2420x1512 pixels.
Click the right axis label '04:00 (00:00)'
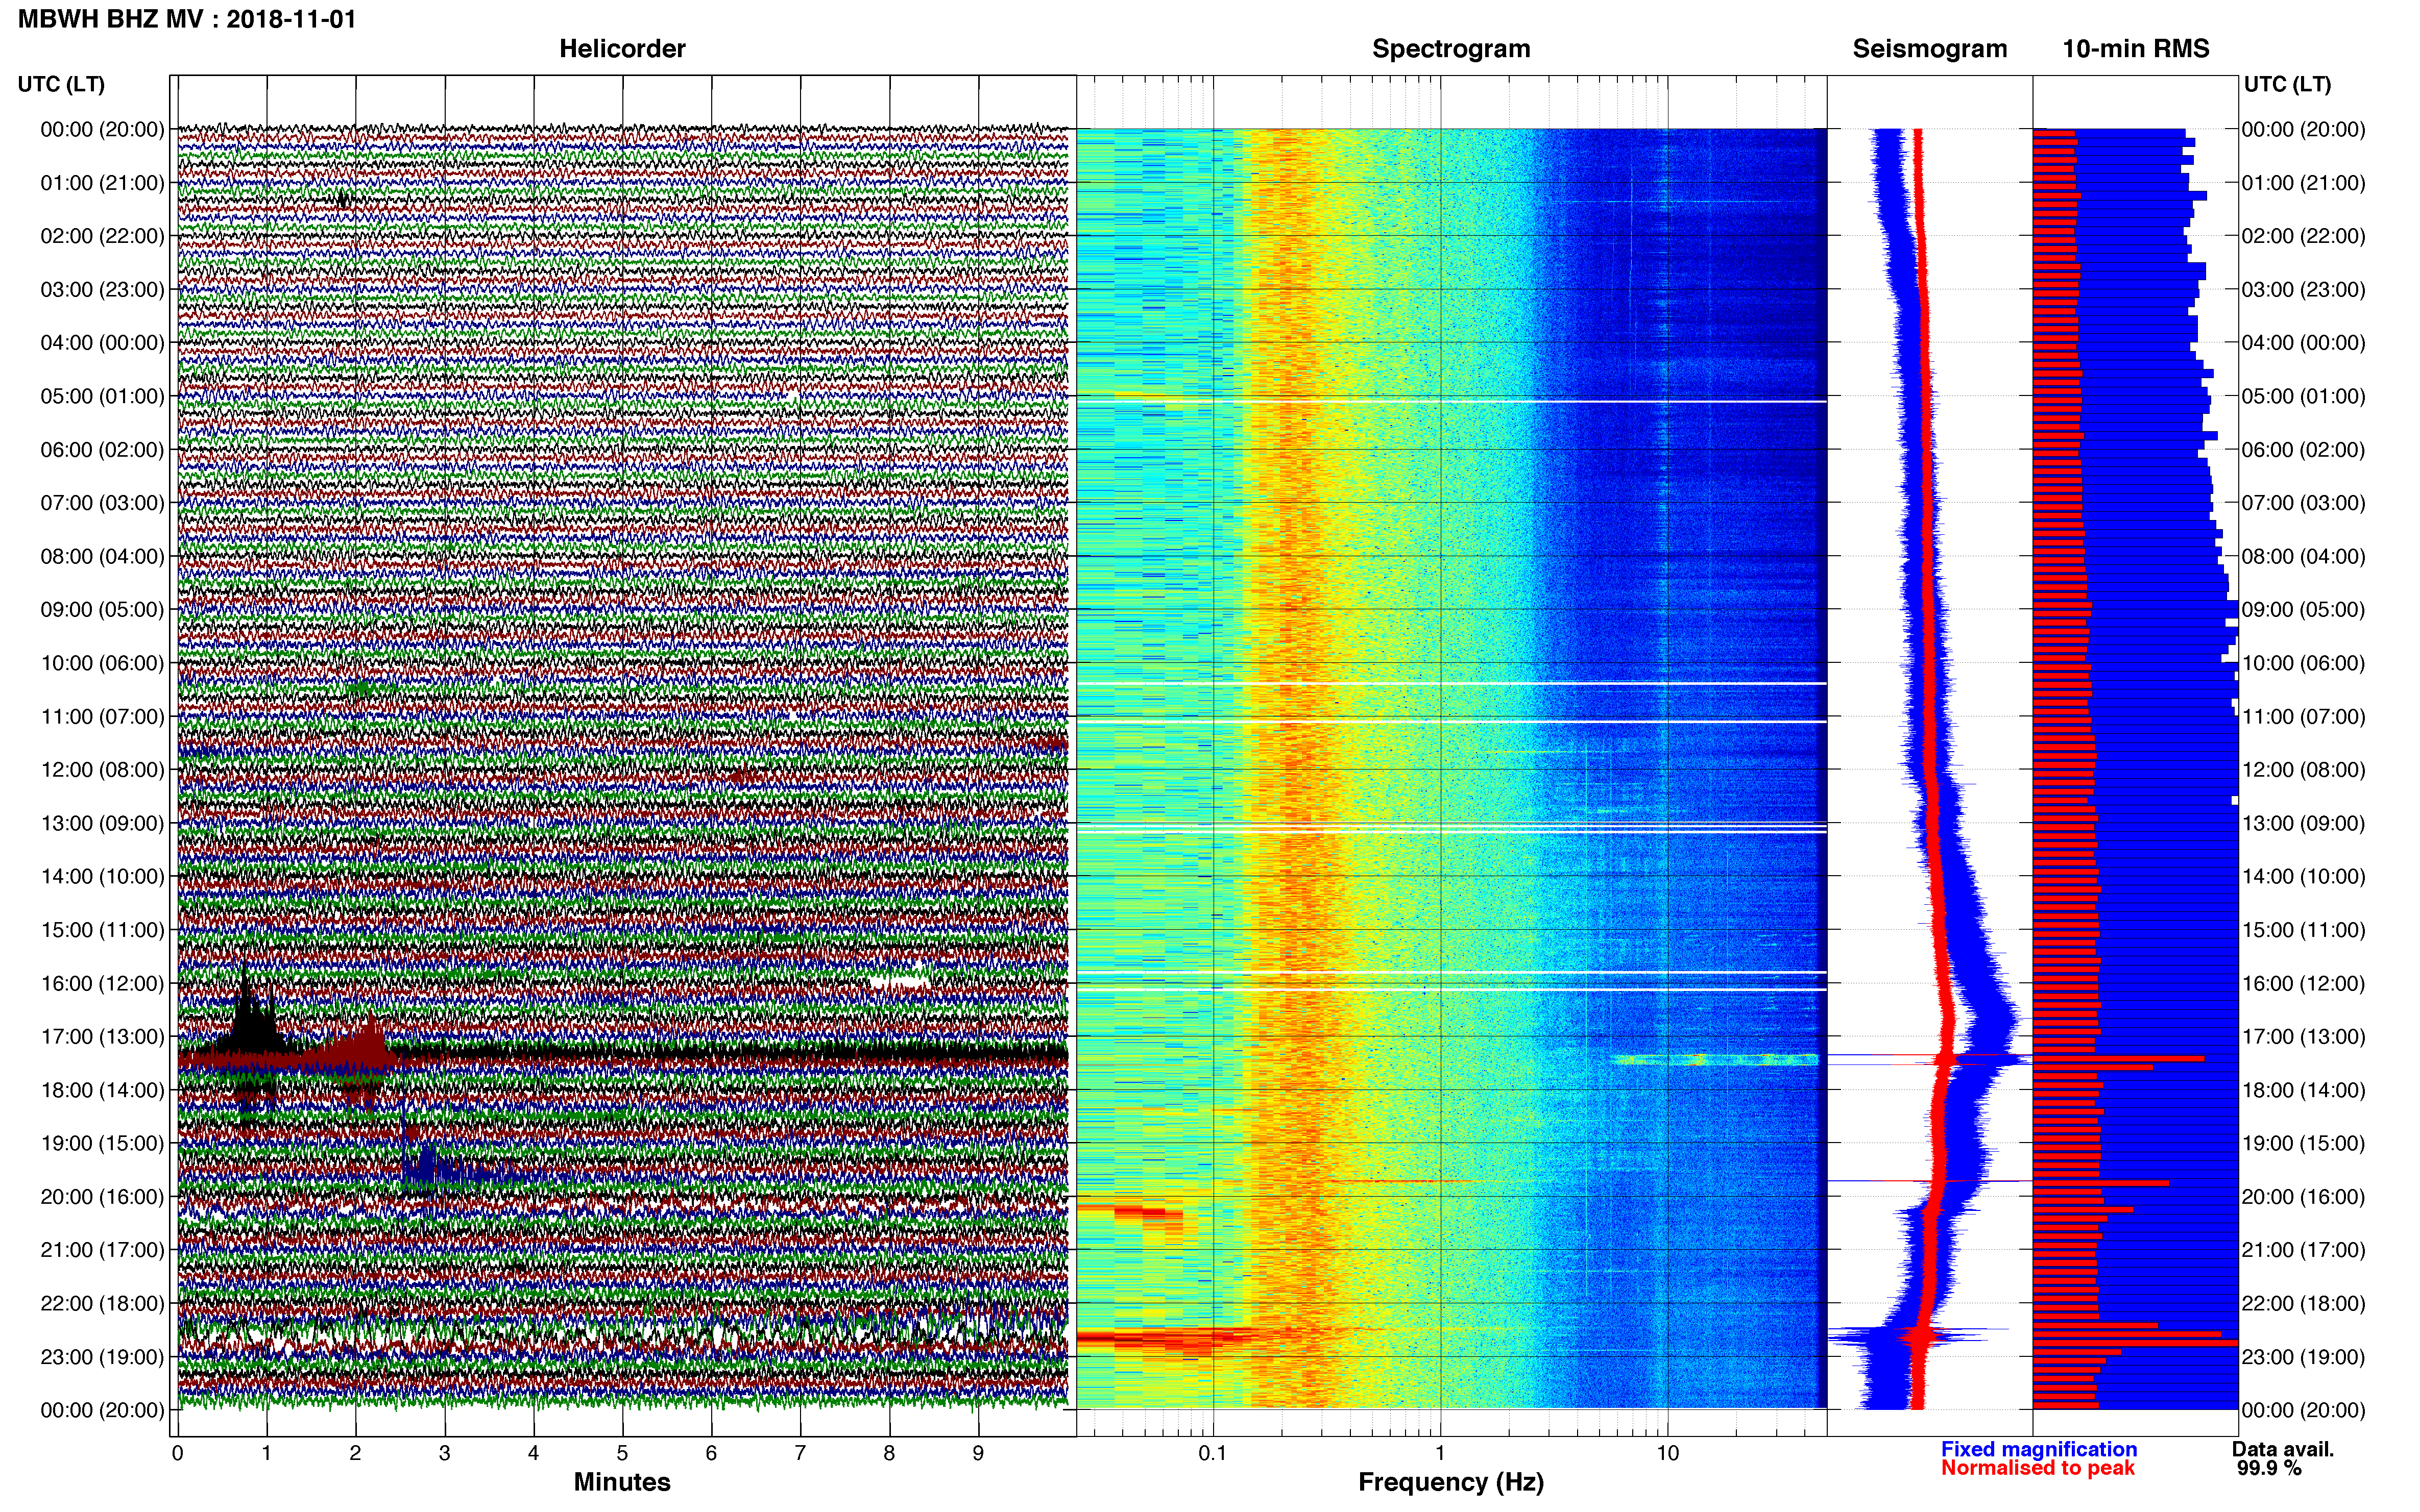pos(2304,343)
